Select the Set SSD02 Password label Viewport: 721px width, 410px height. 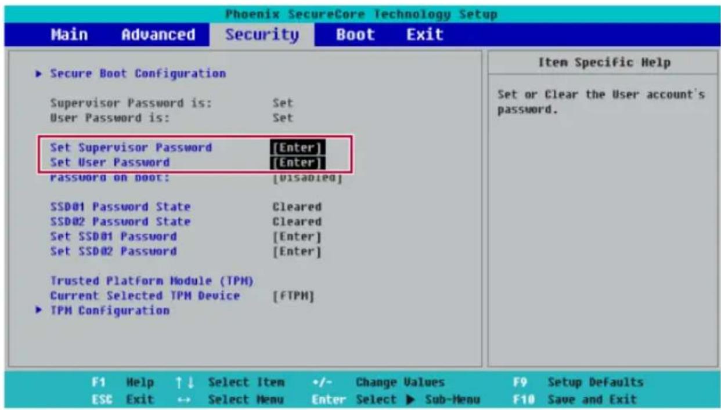113,252
